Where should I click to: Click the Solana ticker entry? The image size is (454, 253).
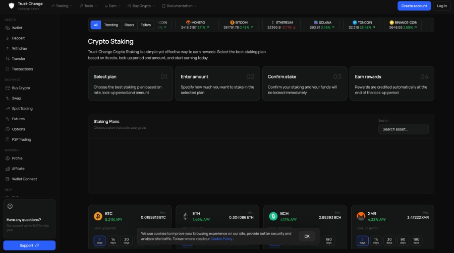322,25
